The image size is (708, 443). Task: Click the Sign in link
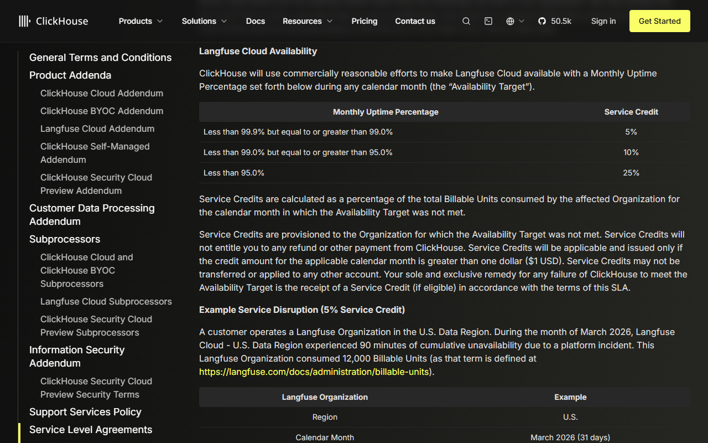coord(603,21)
